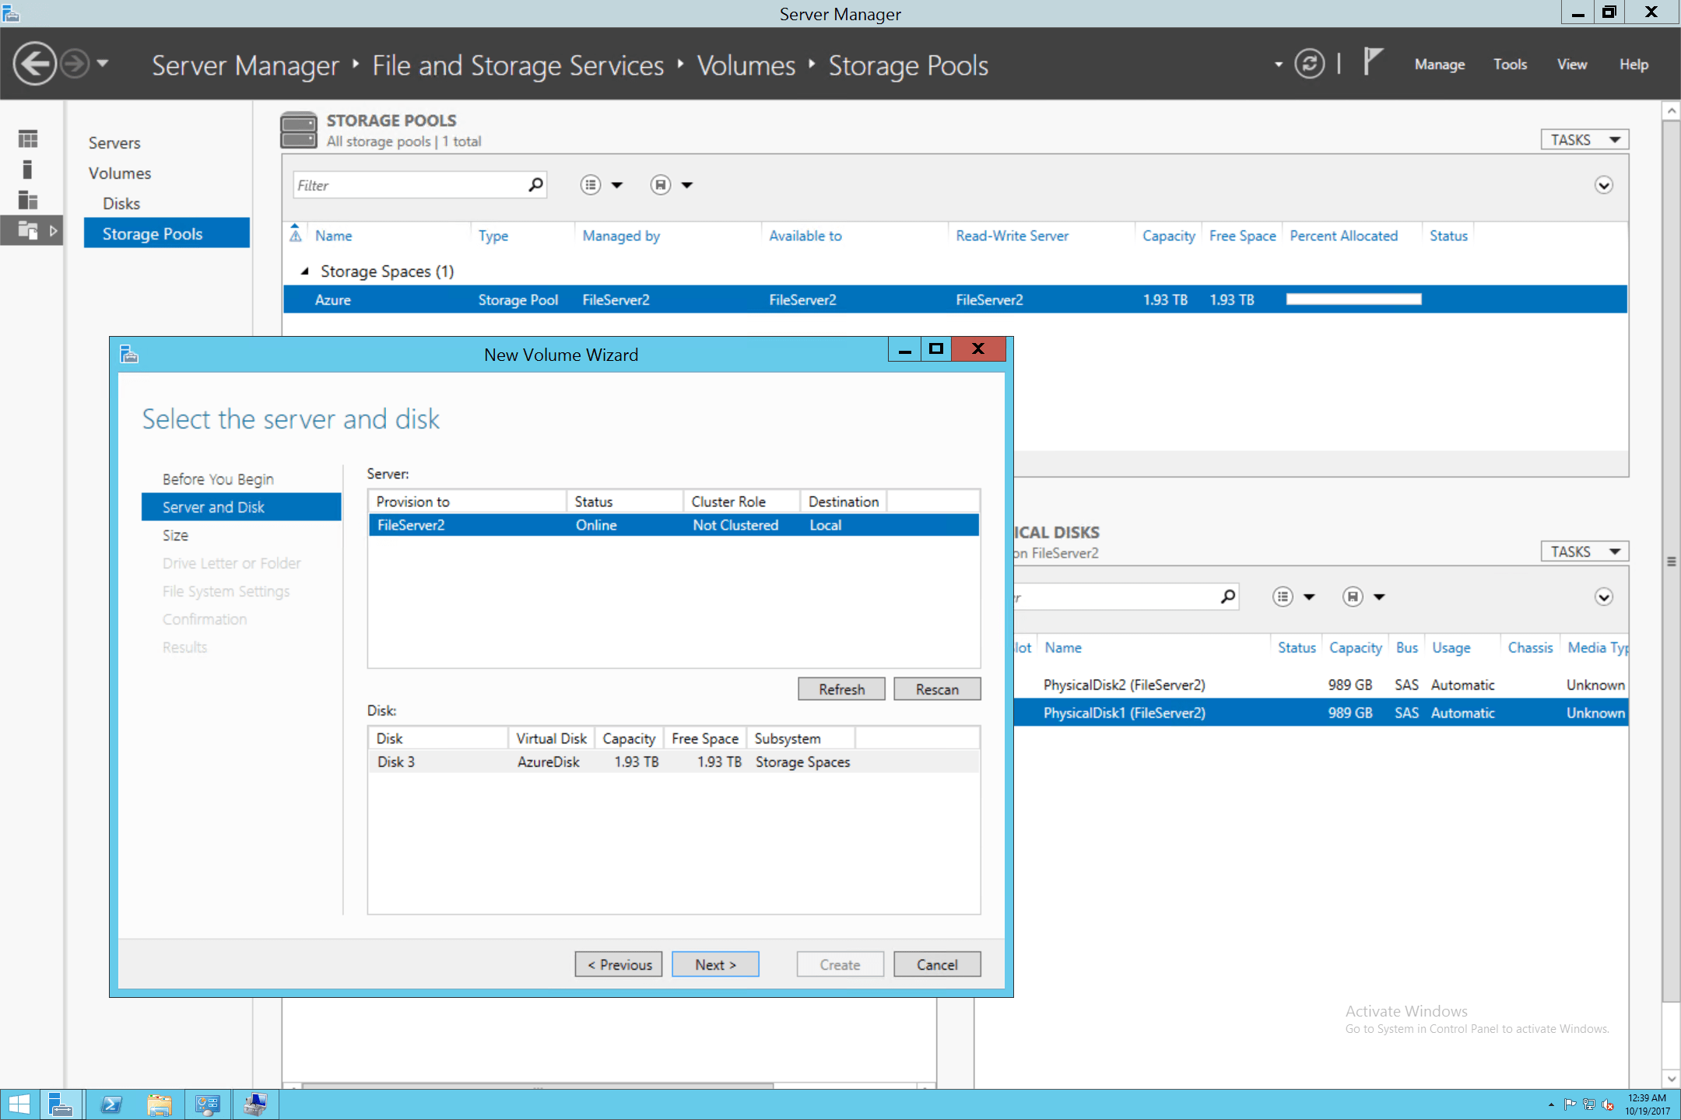Click the refresh icon in the header
Image resolution: width=1681 pixels, height=1120 pixels.
click(1310, 64)
